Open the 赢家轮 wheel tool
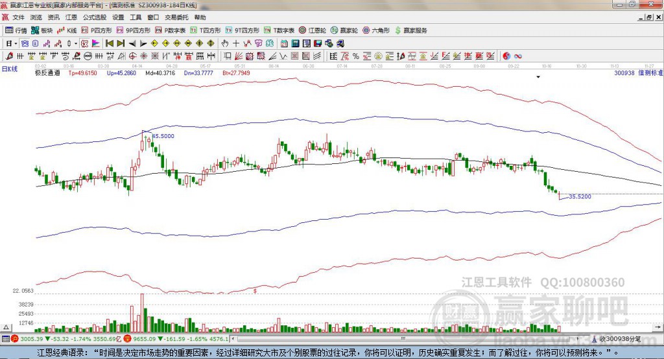Viewport: 664px width, 359px height. [344, 30]
